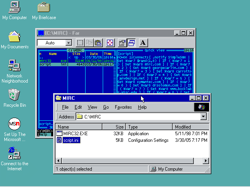Click the '5/11/98 7:01 PM' modified cell

pos(191,133)
